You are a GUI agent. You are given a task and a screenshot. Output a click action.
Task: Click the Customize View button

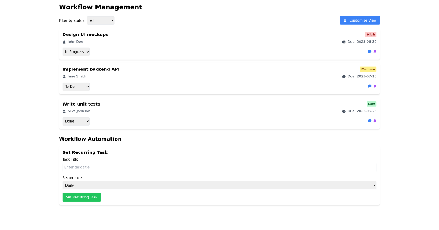coord(360,20)
